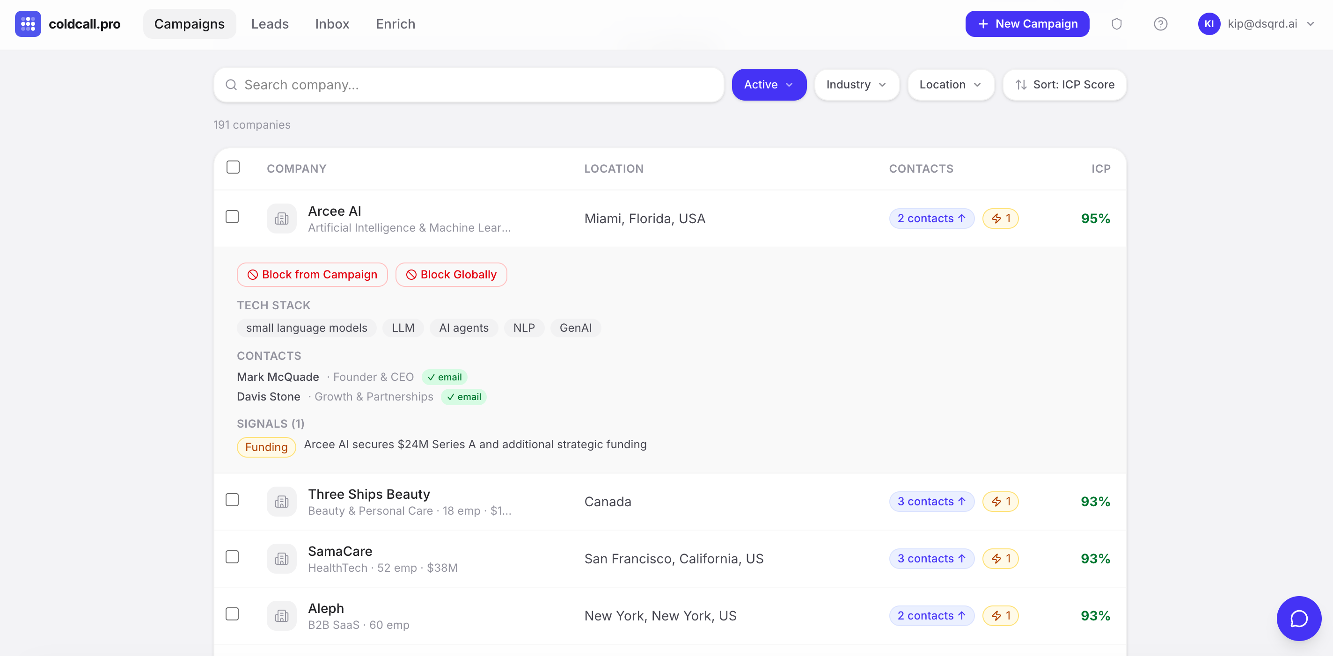Click Arcee AI company building icon
This screenshot has height=656, width=1333.
click(281, 219)
